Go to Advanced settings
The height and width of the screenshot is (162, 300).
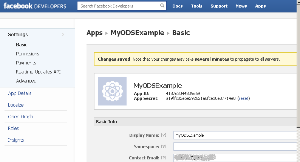(x=26, y=81)
